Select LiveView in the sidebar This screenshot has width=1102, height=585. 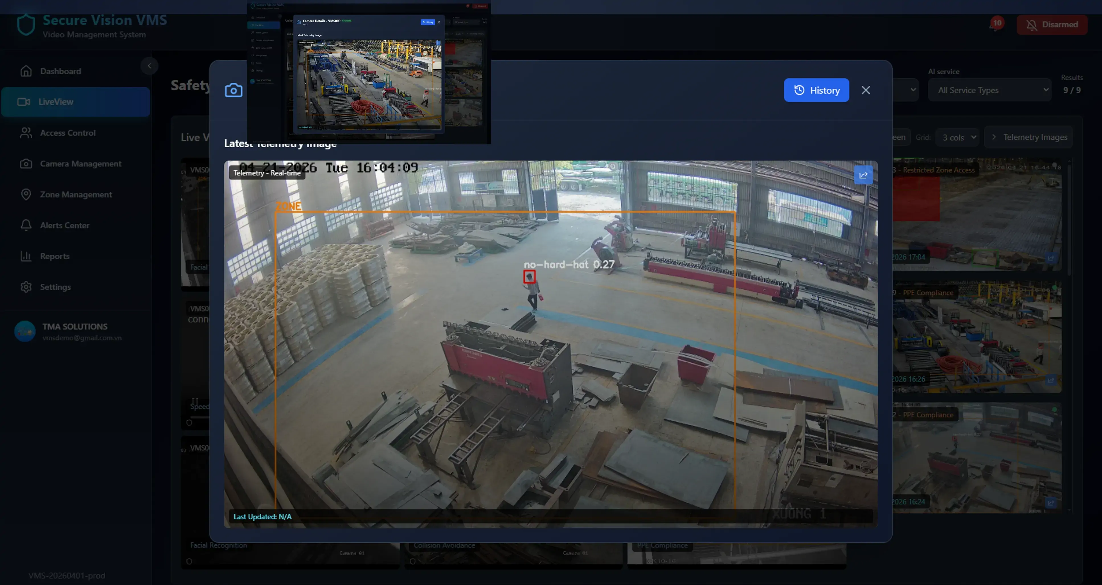pyautogui.click(x=76, y=102)
